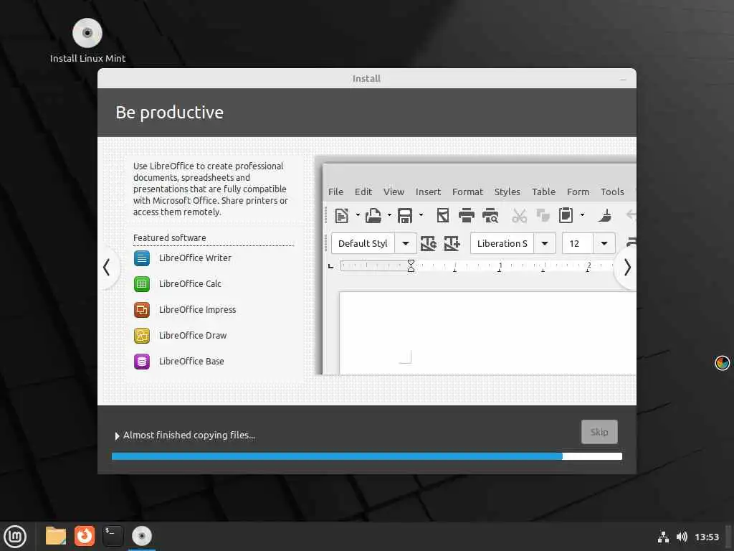Open the Insert menu
This screenshot has height=551, width=734.
[x=429, y=192]
